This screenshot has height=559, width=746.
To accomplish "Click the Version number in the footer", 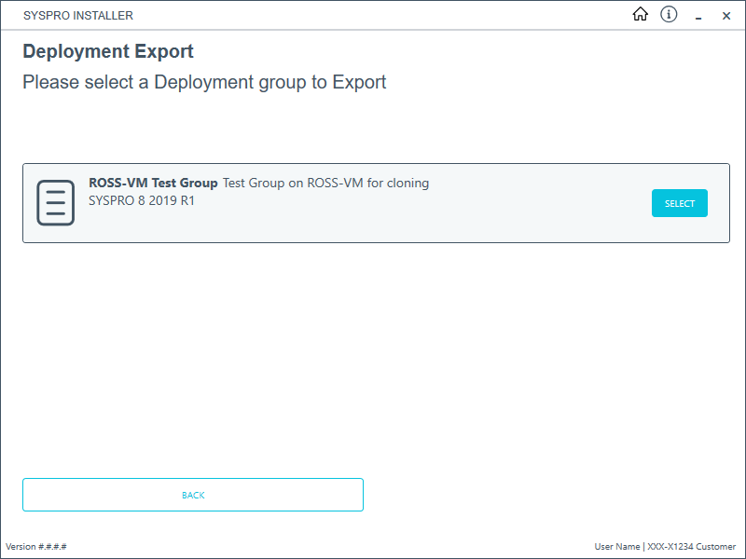I will pos(36,547).
